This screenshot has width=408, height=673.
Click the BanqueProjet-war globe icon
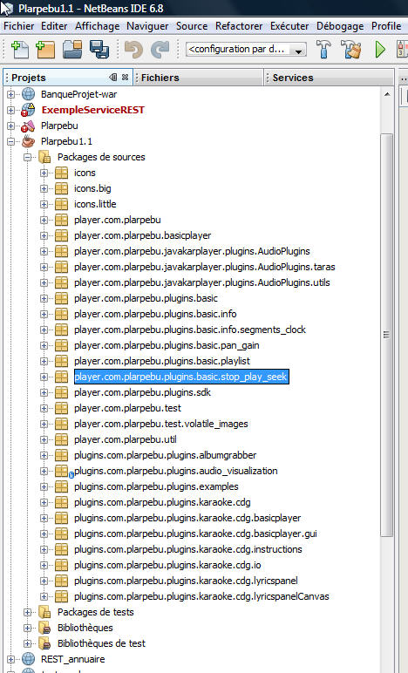pyautogui.click(x=28, y=94)
